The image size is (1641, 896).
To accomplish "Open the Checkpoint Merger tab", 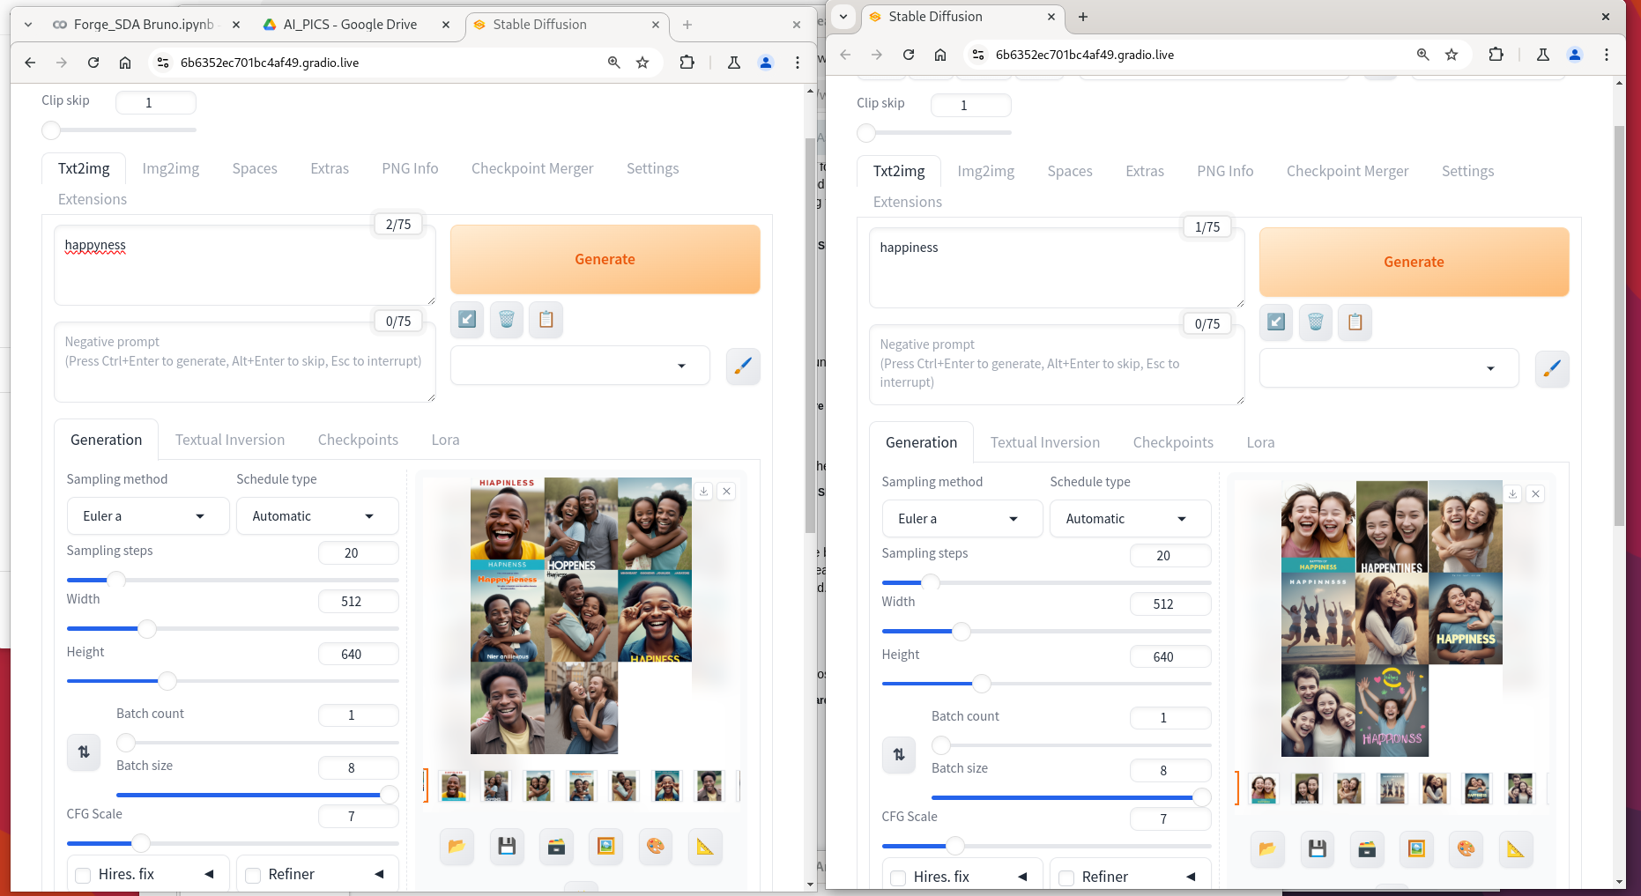I will click(532, 168).
